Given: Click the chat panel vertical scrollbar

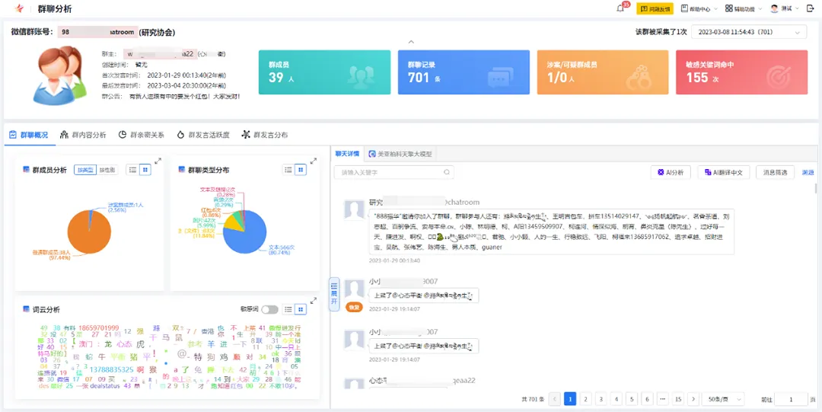Looking at the screenshot, I should pos(816,188).
